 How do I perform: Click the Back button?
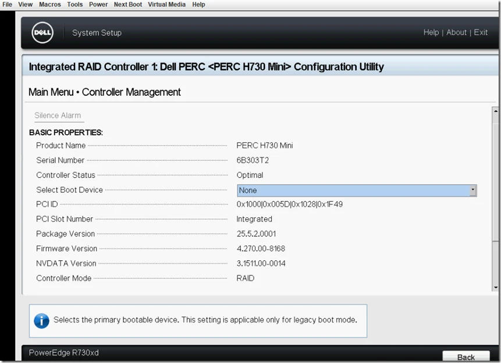[x=466, y=357]
